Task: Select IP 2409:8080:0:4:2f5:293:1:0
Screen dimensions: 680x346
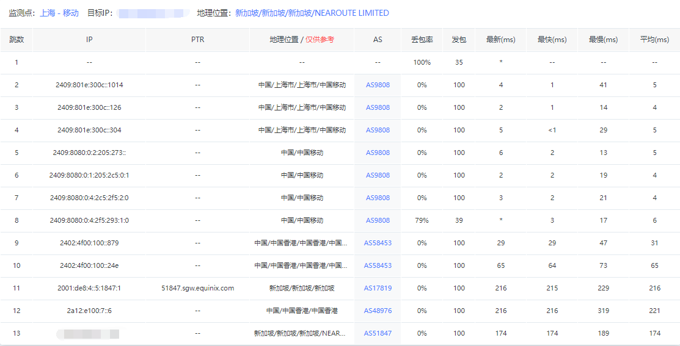Action: click(89, 220)
